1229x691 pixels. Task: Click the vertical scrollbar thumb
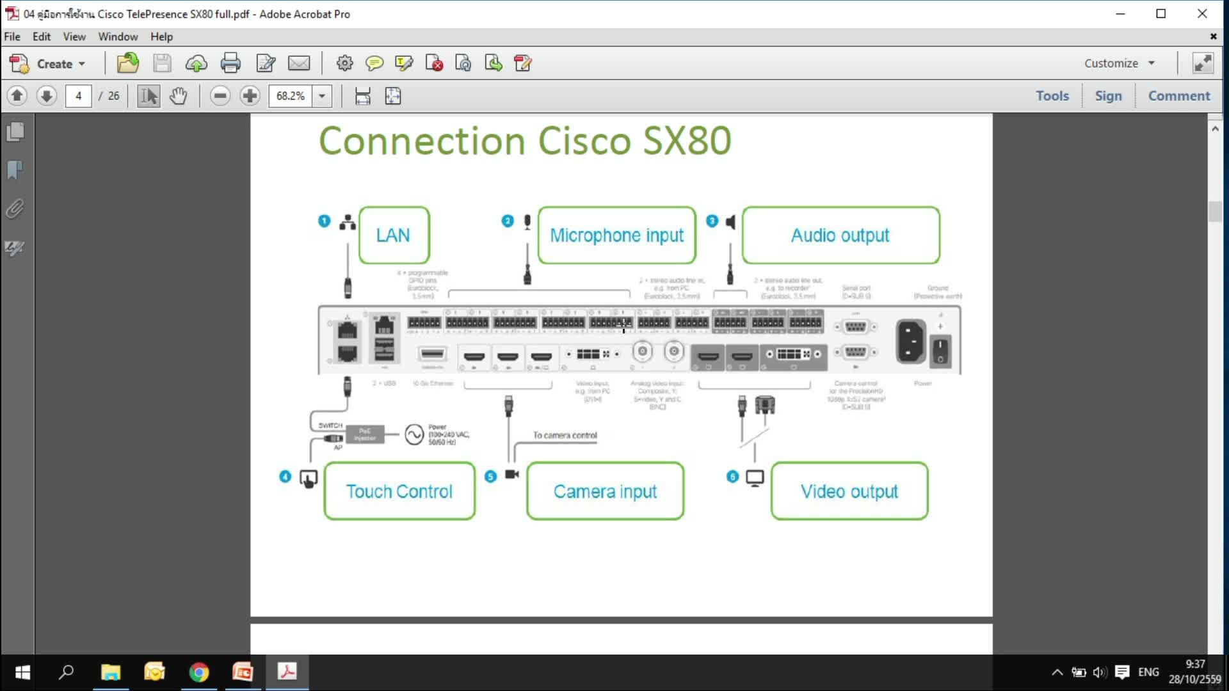tap(1215, 211)
